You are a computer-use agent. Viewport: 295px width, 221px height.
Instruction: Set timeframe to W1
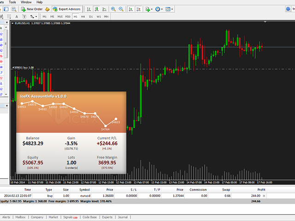coord(99,17)
